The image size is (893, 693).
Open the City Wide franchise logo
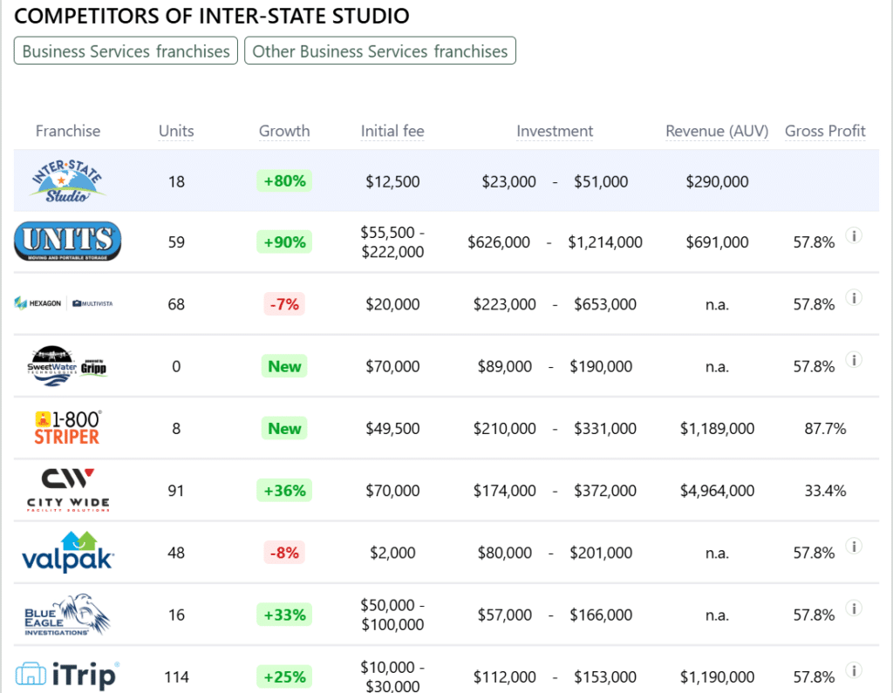[68, 490]
